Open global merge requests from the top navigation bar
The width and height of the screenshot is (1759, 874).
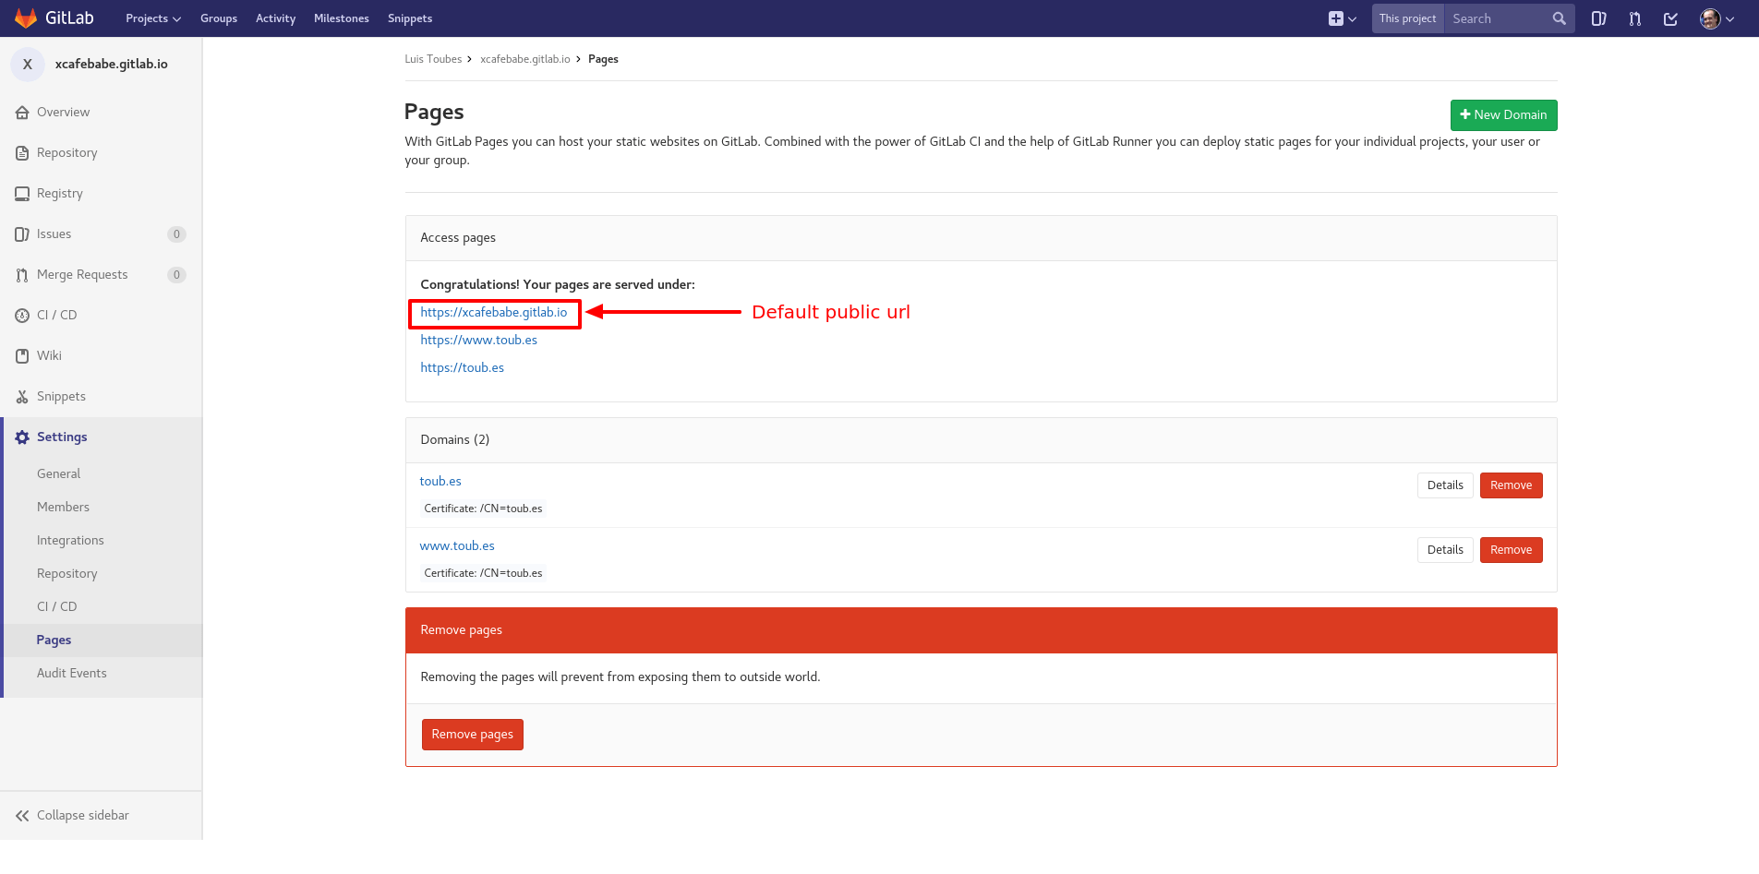click(1634, 18)
